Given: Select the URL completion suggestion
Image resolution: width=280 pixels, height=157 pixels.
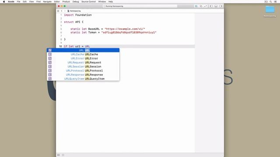Looking at the screenshot, I should (83, 50).
